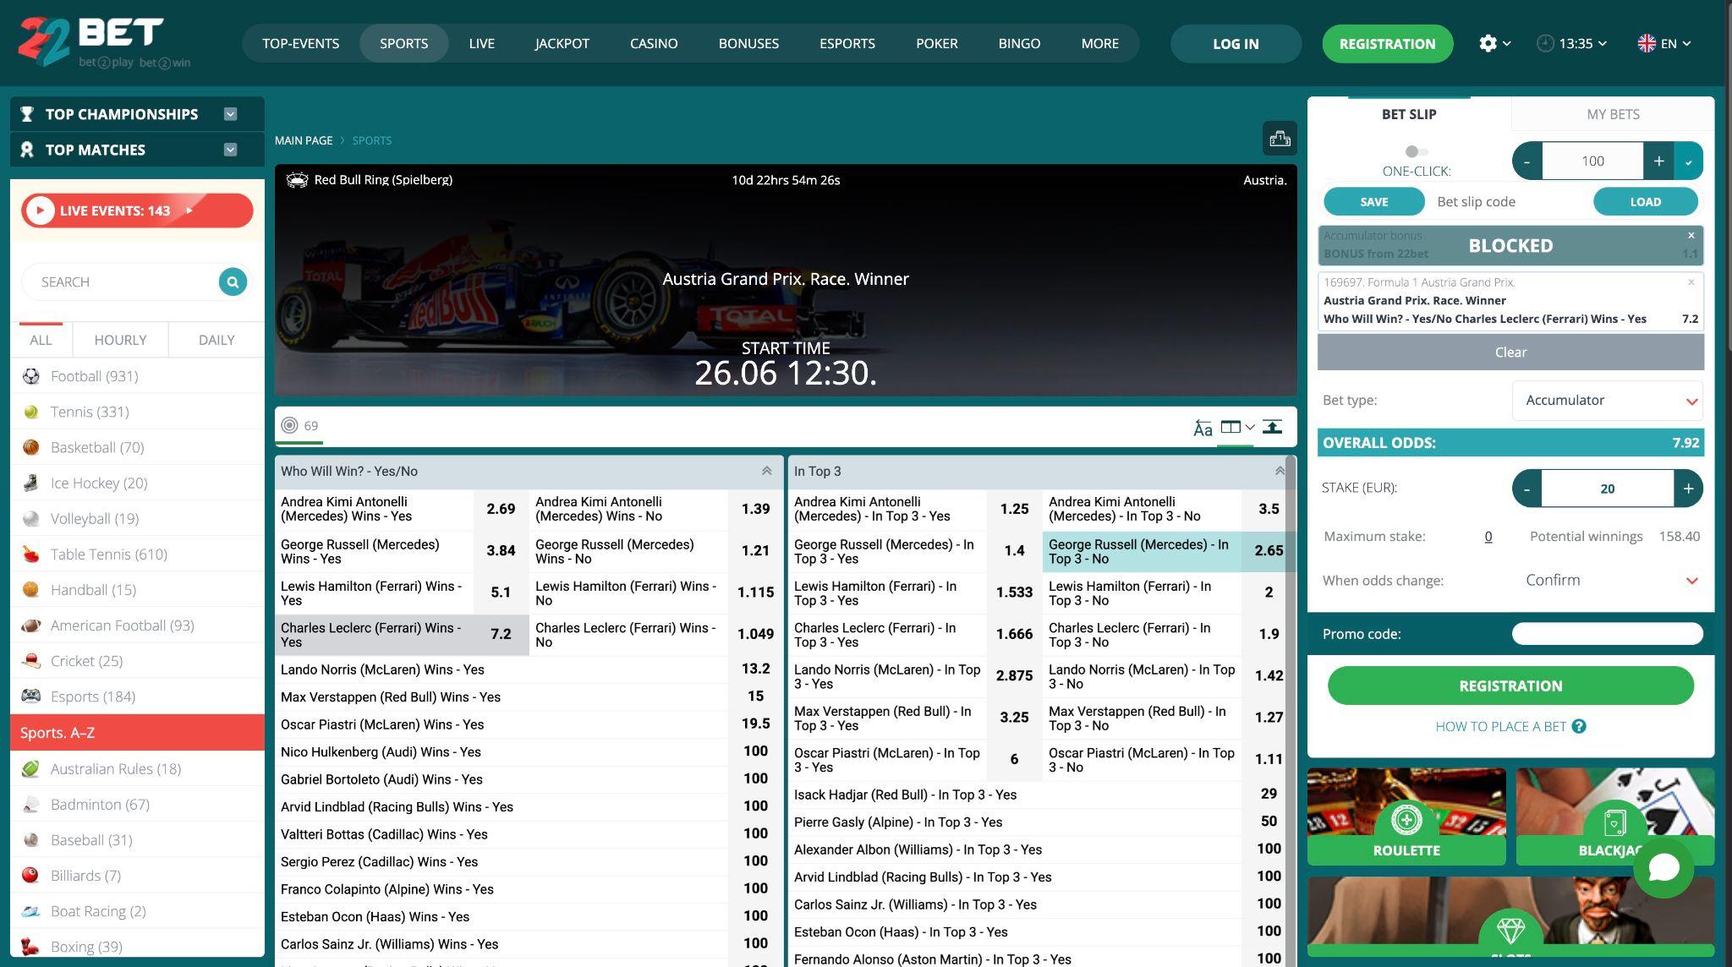This screenshot has width=1732, height=967.
Task: Click the collapse-all markets icon
Action: [1272, 427]
